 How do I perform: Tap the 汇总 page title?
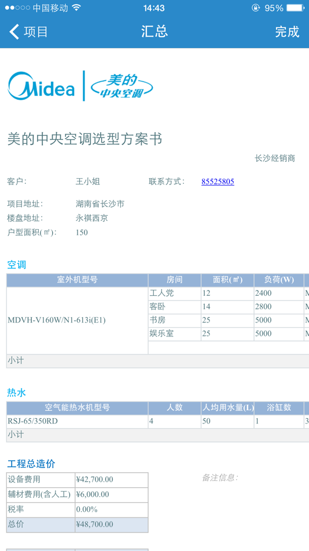[154, 31]
